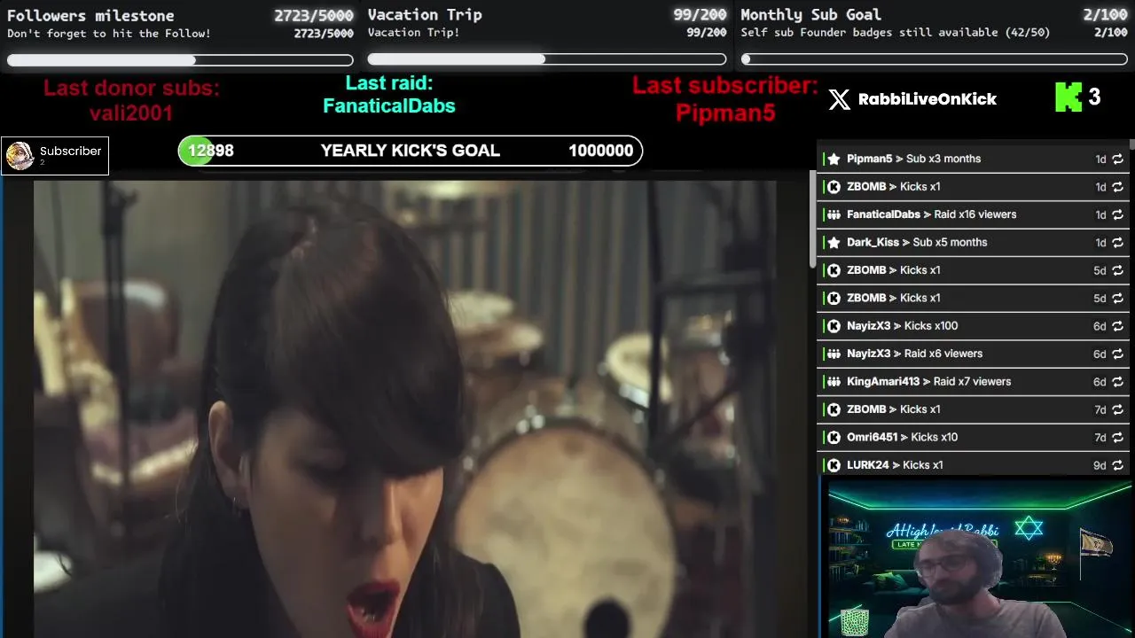Click the raid icon on NayizX3 Raid x6 row
Image resolution: width=1135 pixels, height=638 pixels.
pos(834,354)
